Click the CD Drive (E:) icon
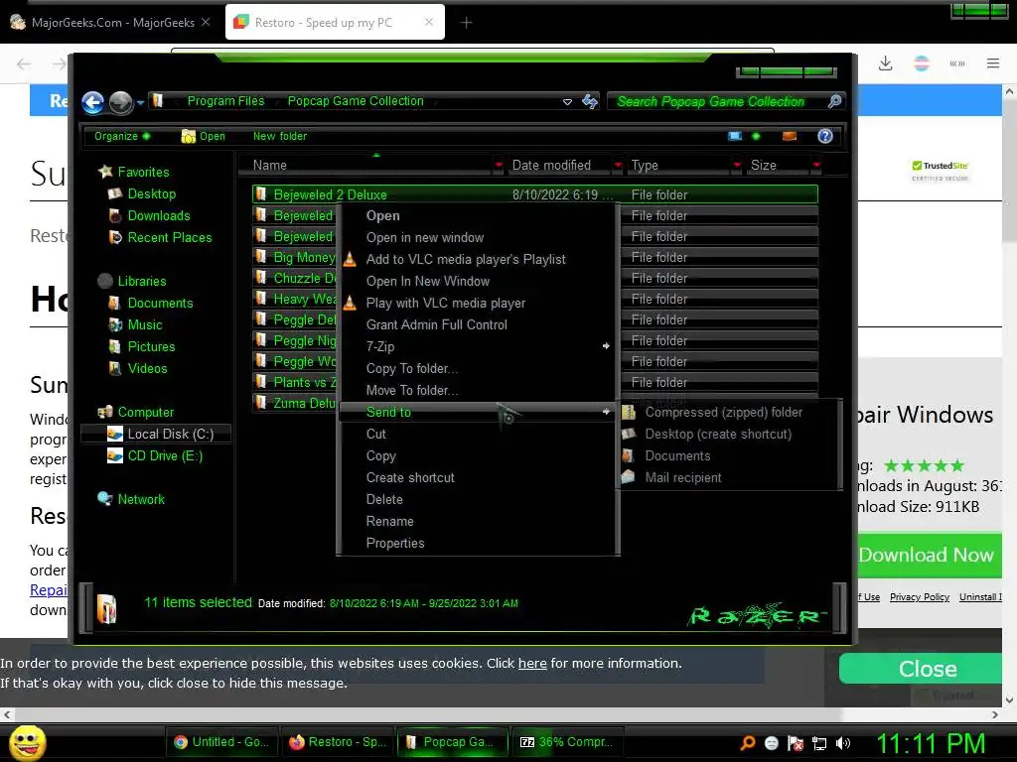 [x=115, y=456]
